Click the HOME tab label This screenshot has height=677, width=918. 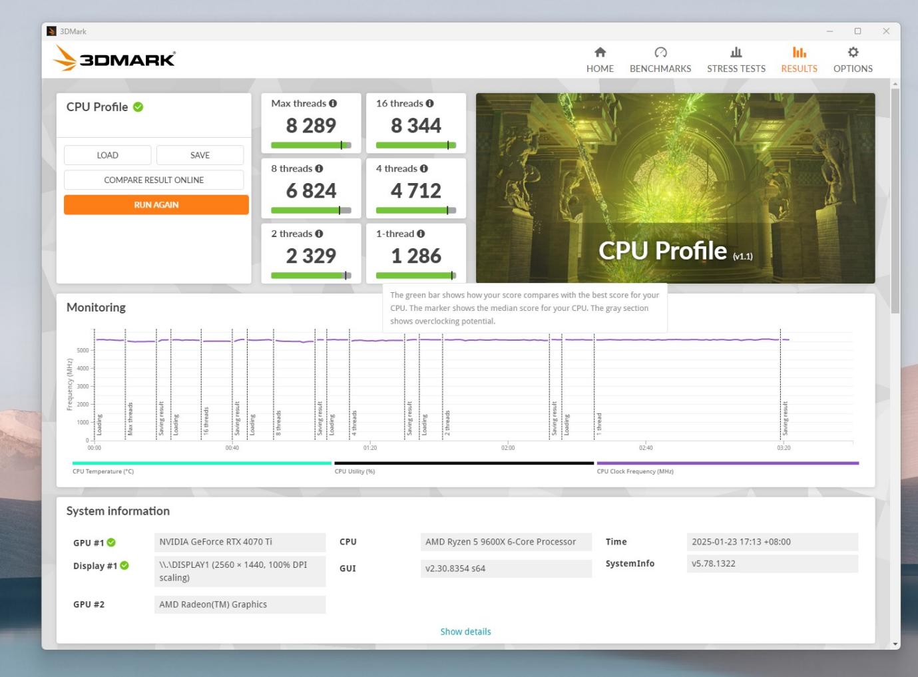600,69
